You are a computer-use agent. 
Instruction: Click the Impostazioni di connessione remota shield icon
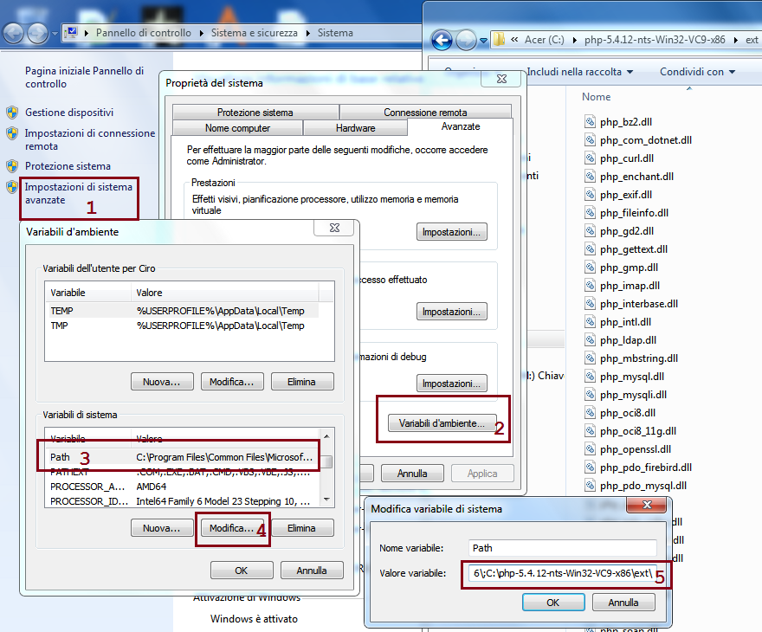(10, 132)
